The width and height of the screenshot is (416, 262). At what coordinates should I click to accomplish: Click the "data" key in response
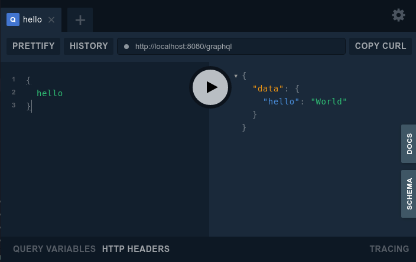pyautogui.click(x=268, y=89)
